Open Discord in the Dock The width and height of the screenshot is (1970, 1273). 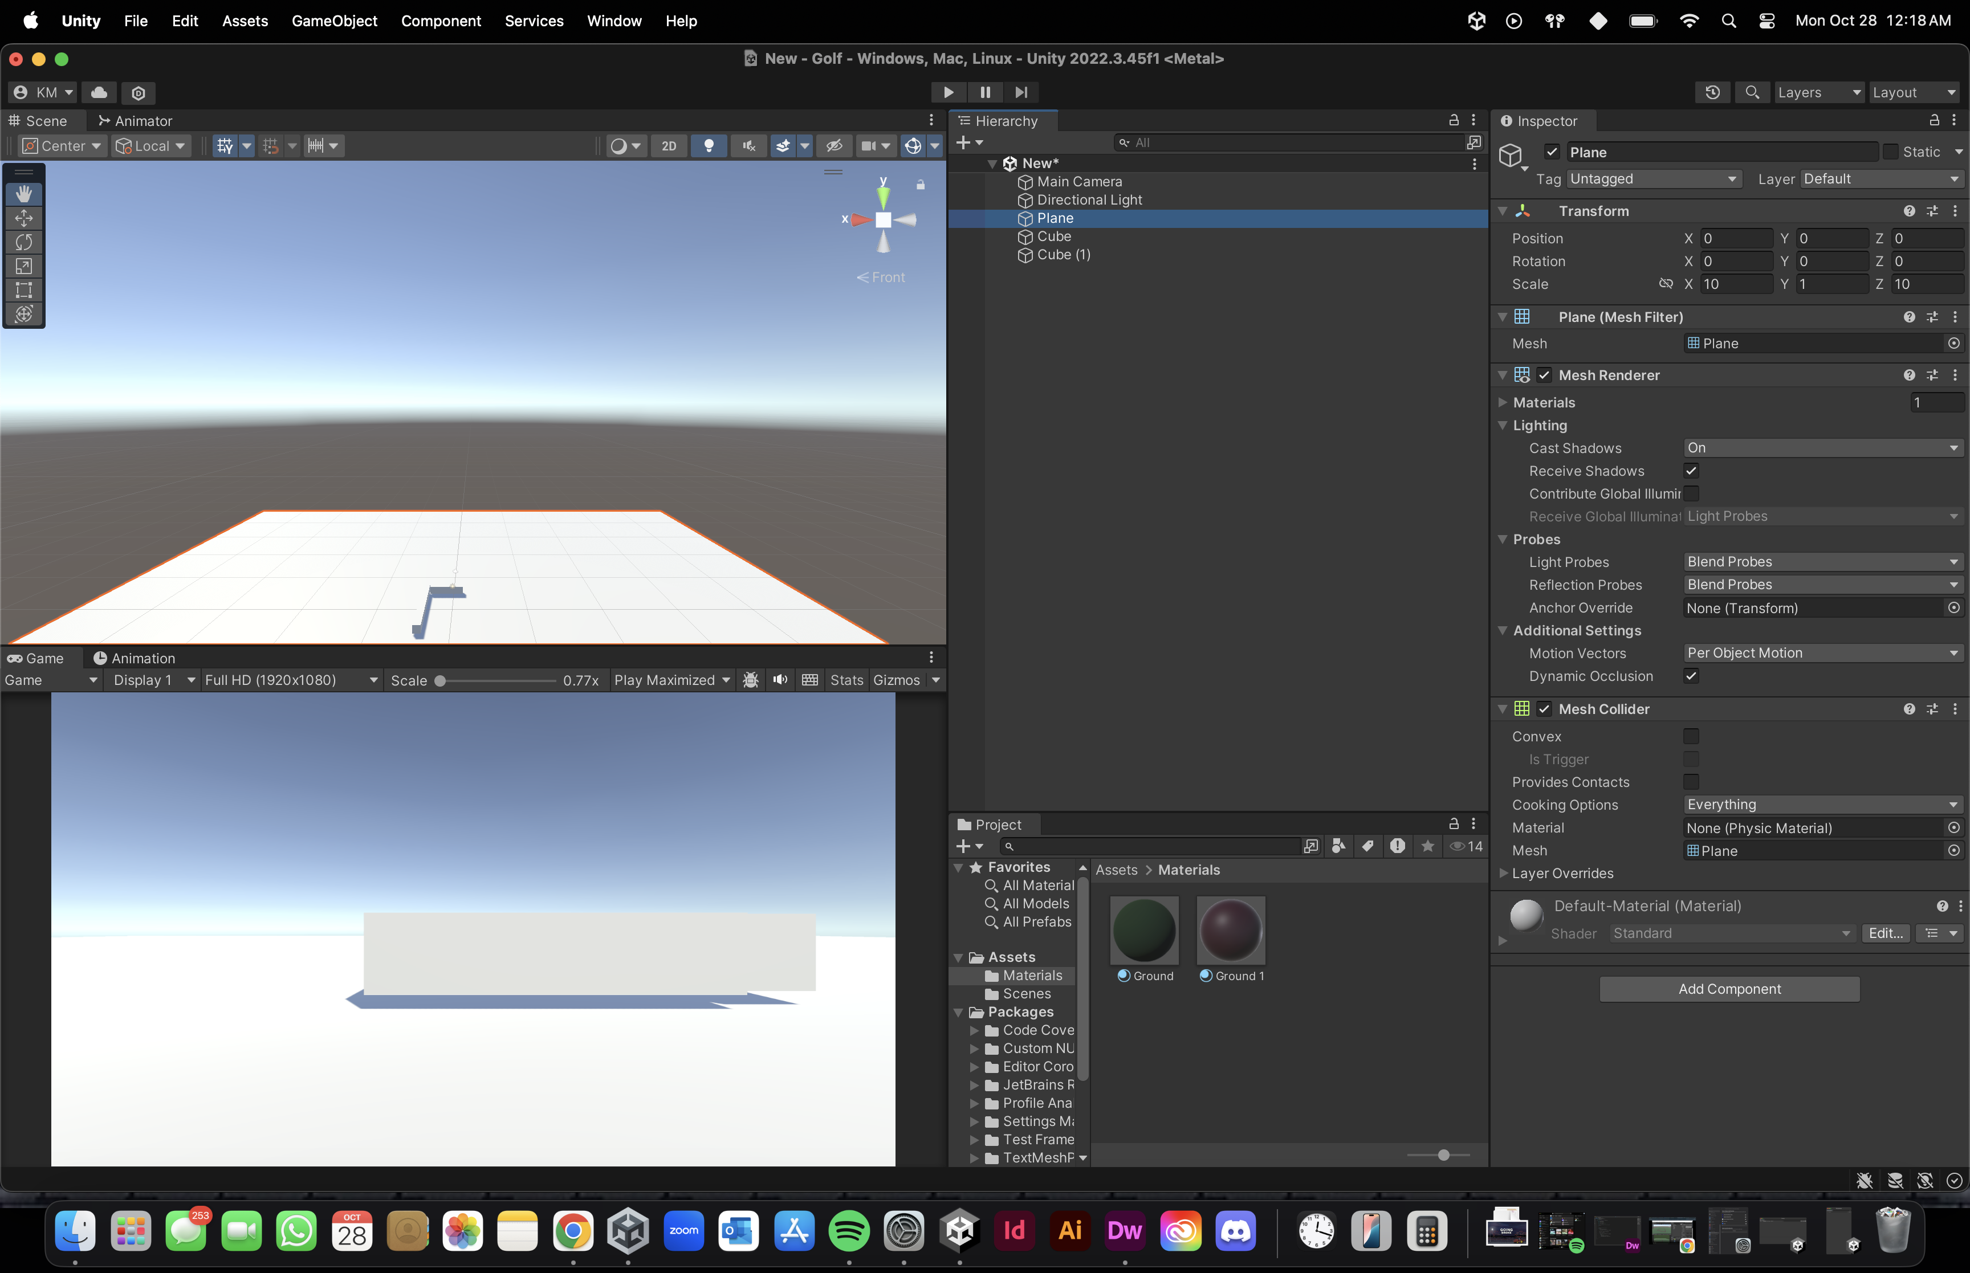1236,1231
